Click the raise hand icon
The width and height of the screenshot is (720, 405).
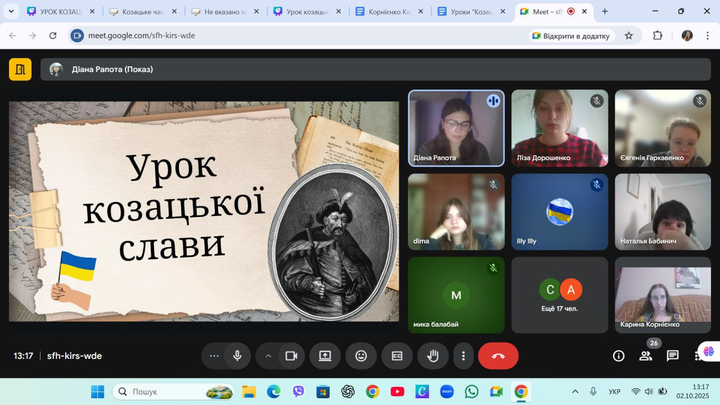(x=433, y=356)
